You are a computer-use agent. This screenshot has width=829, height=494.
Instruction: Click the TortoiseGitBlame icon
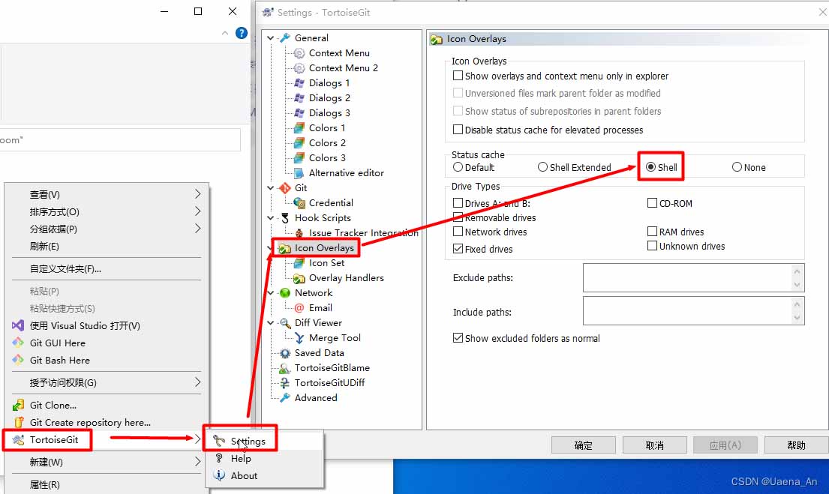coord(285,368)
